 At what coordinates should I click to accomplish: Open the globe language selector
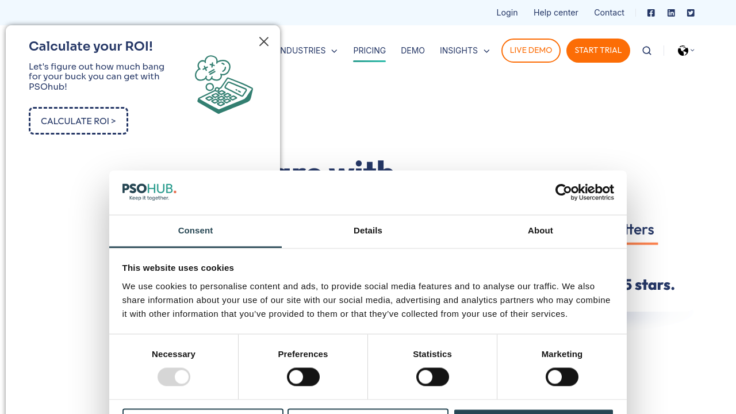coord(685,51)
